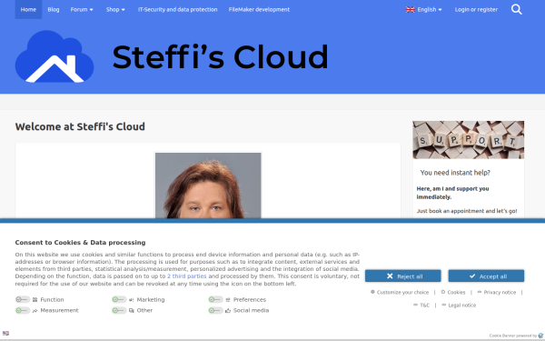Viewport: 545px width, 341px height.
Task: Open the Blog menu item
Action: tap(54, 9)
